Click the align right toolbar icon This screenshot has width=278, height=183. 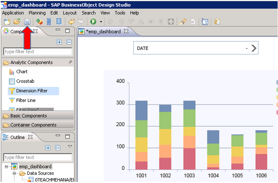121,21
